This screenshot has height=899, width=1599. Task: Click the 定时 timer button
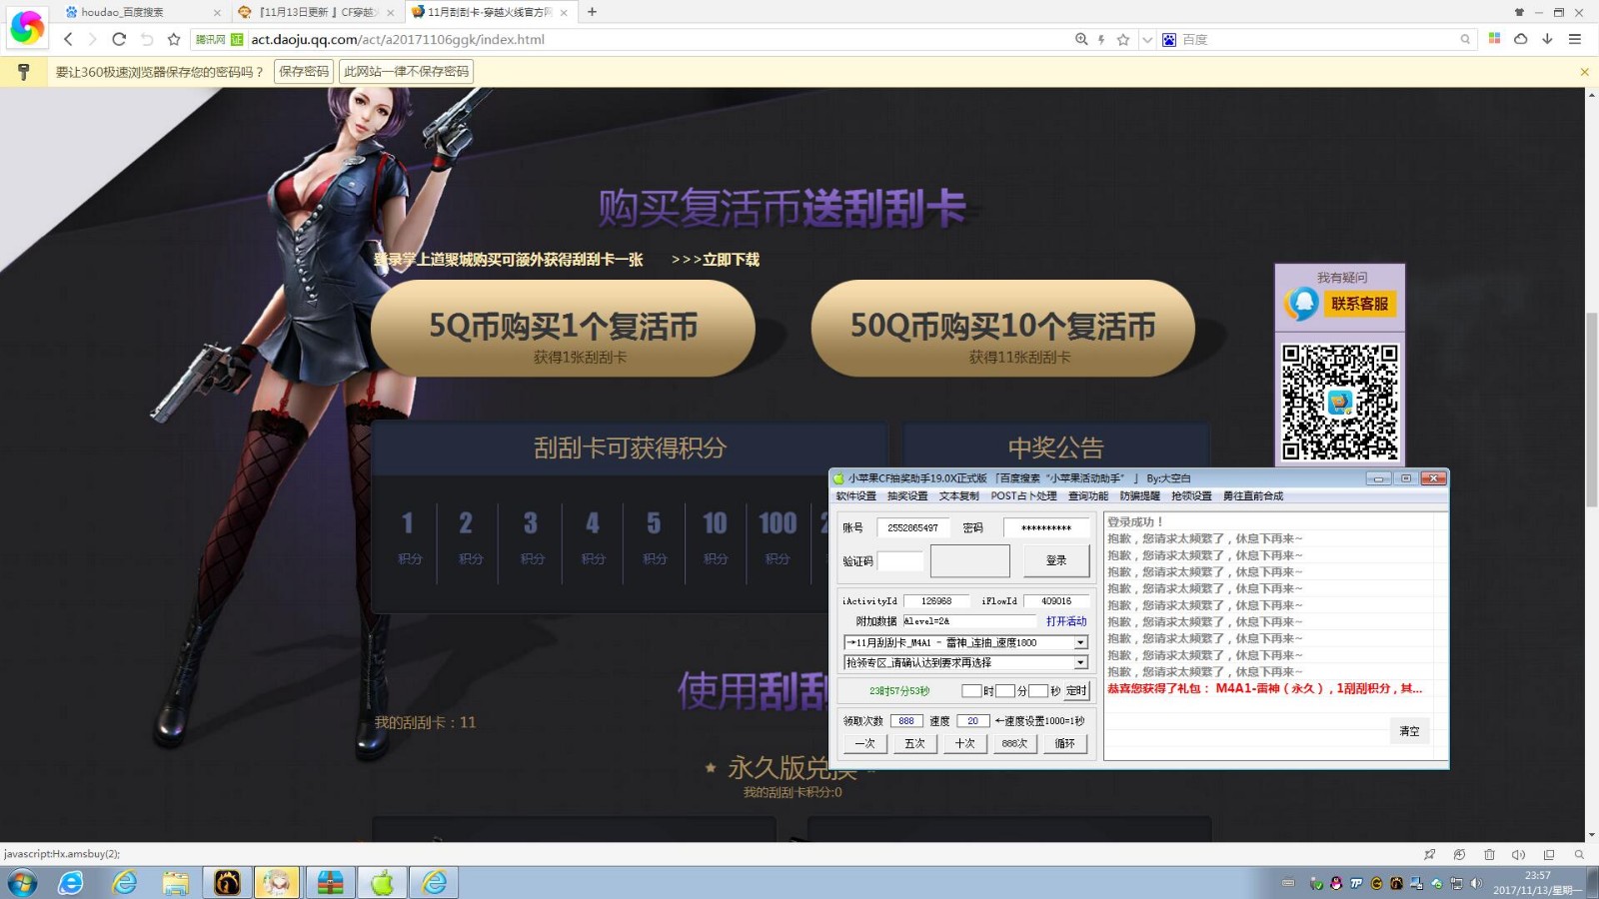tap(1076, 690)
